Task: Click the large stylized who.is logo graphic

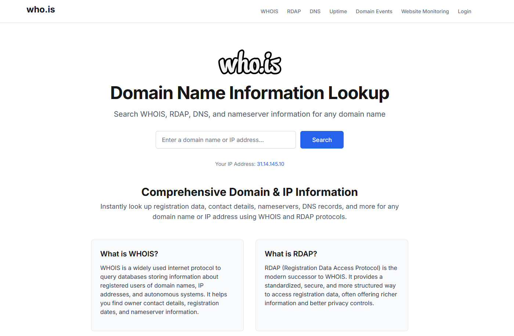Action: click(x=250, y=63)
